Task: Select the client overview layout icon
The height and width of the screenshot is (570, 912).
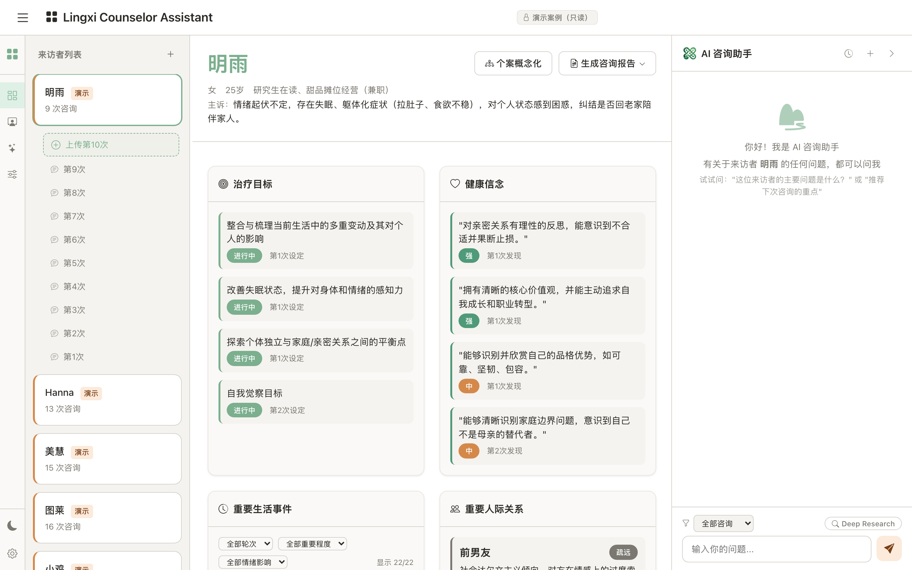Action: pos(12,95)
